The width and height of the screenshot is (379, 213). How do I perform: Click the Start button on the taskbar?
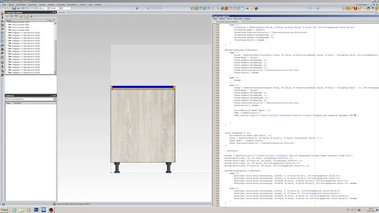(4, 210)
